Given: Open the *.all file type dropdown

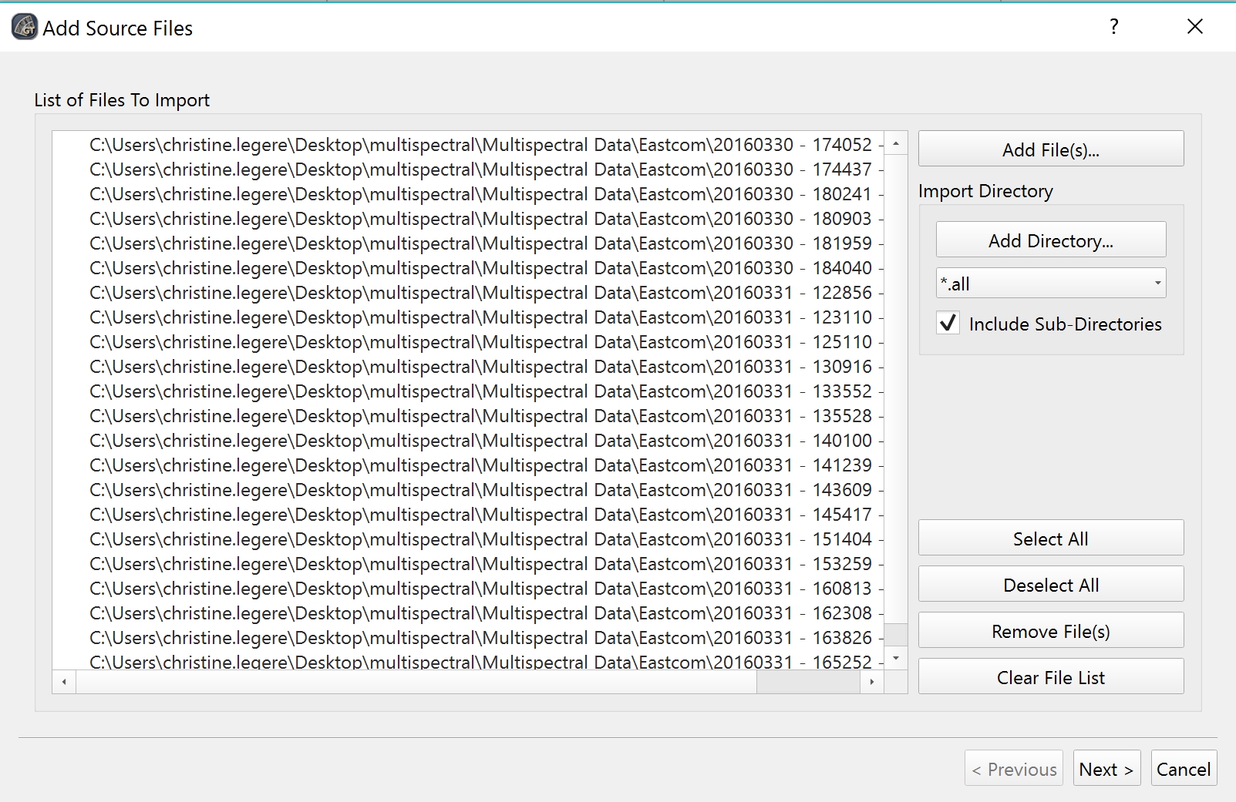Looking at the screenshot, I should point(1051,284).
